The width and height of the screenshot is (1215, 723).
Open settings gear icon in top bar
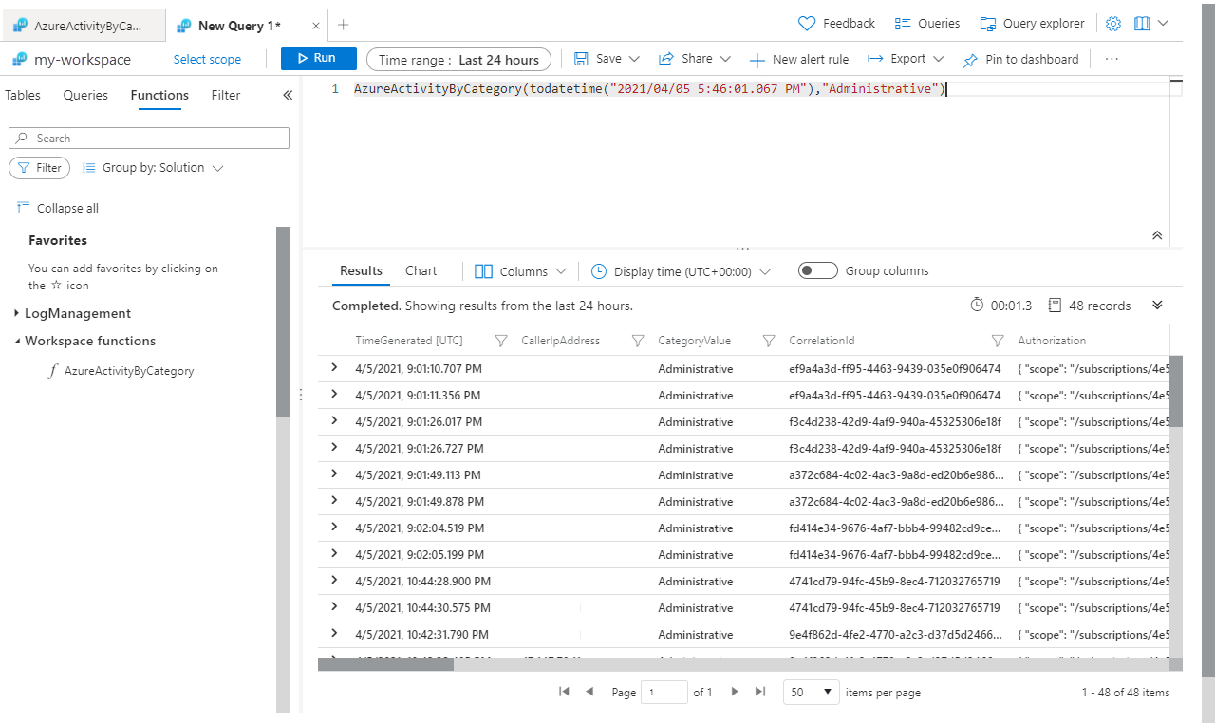[1113, 24]
